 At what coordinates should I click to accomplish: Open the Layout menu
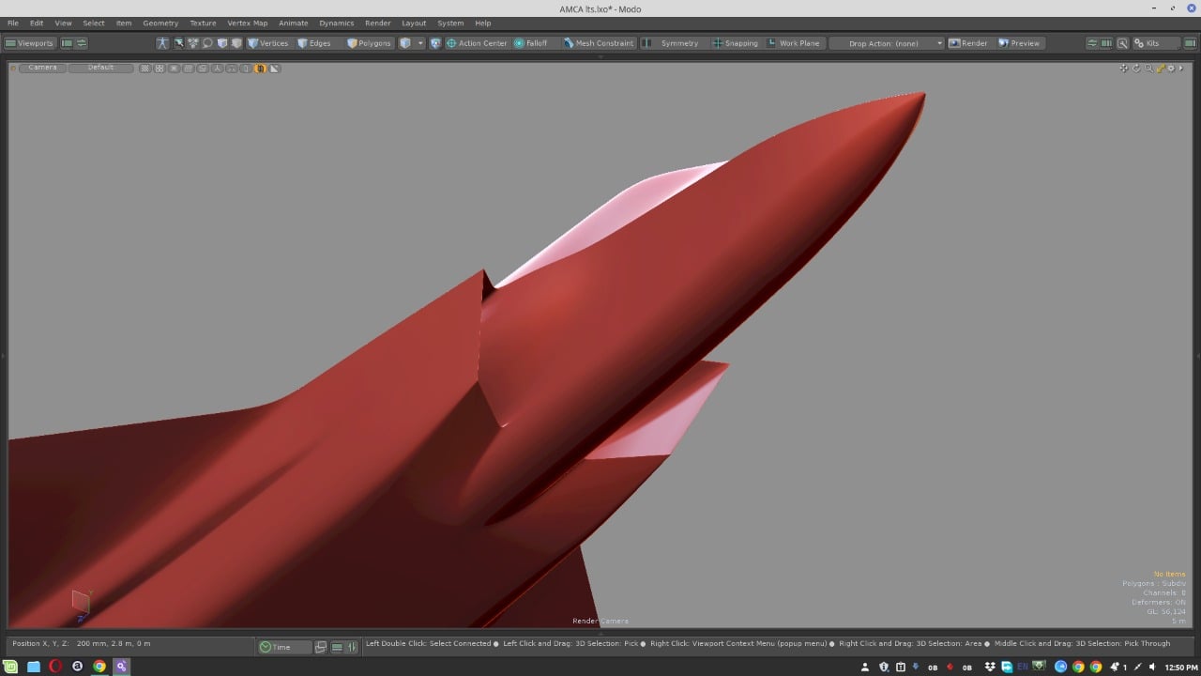[x=414, y=23]
